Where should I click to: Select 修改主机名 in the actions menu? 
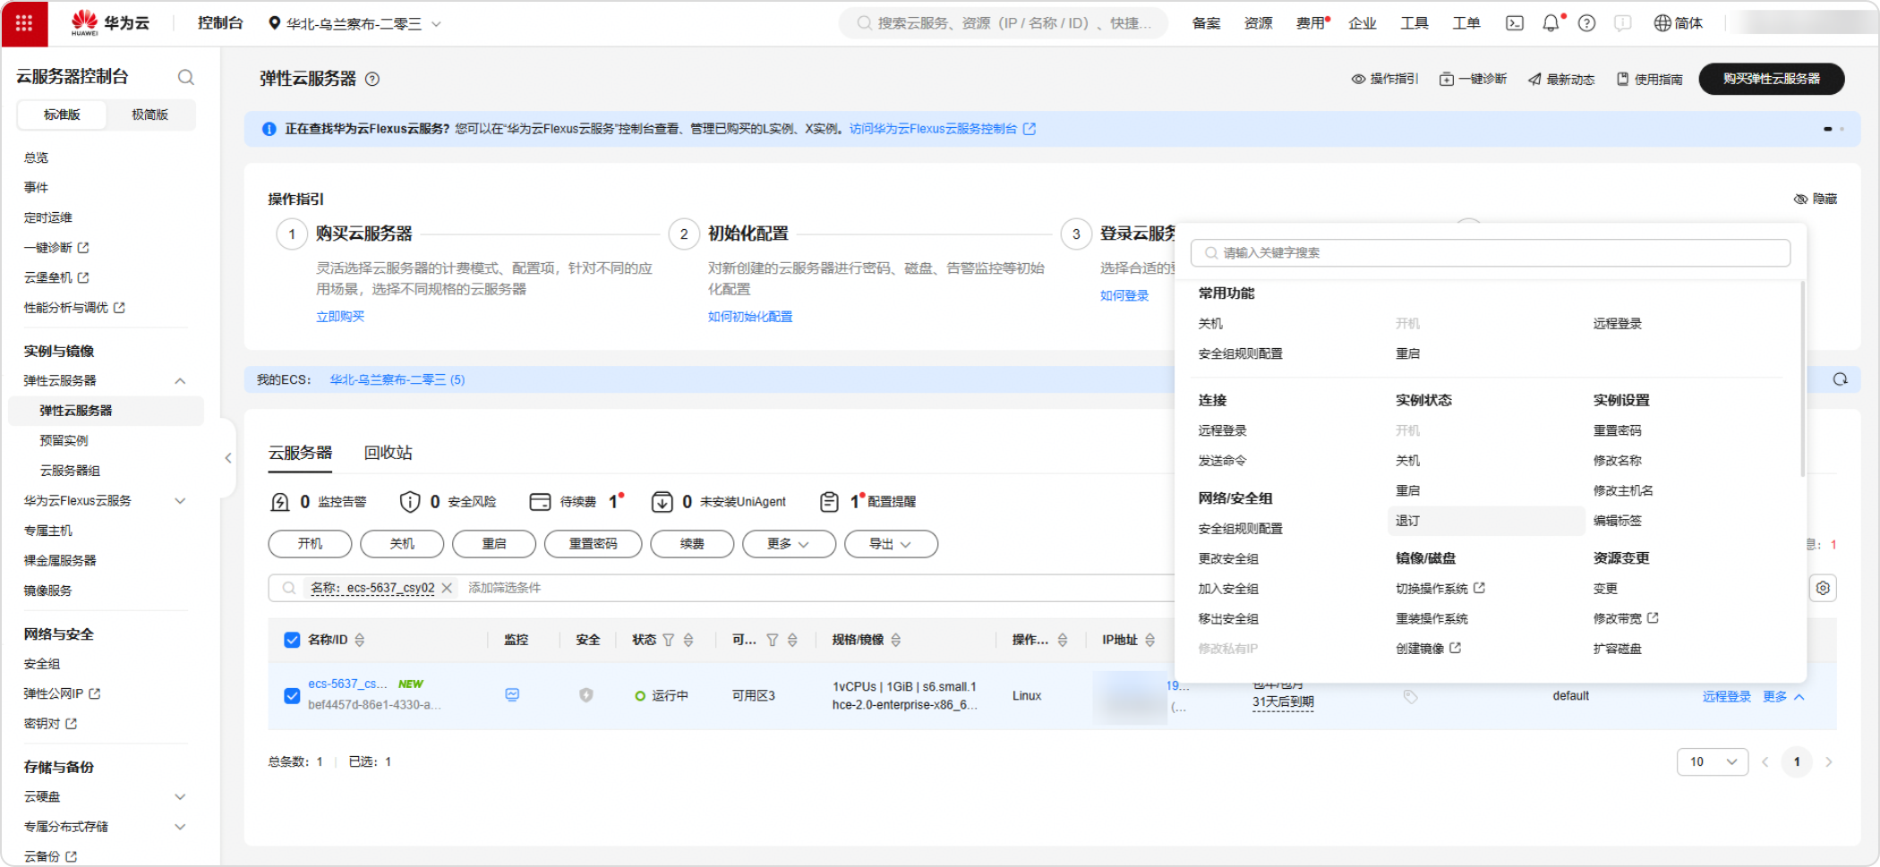(1623, 490)
